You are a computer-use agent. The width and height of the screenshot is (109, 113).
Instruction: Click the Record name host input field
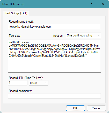click(x=54, y=27)
